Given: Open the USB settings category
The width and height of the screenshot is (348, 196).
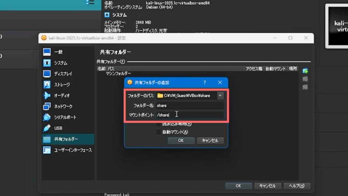Looking at the screenshot, I should [68, 128].
